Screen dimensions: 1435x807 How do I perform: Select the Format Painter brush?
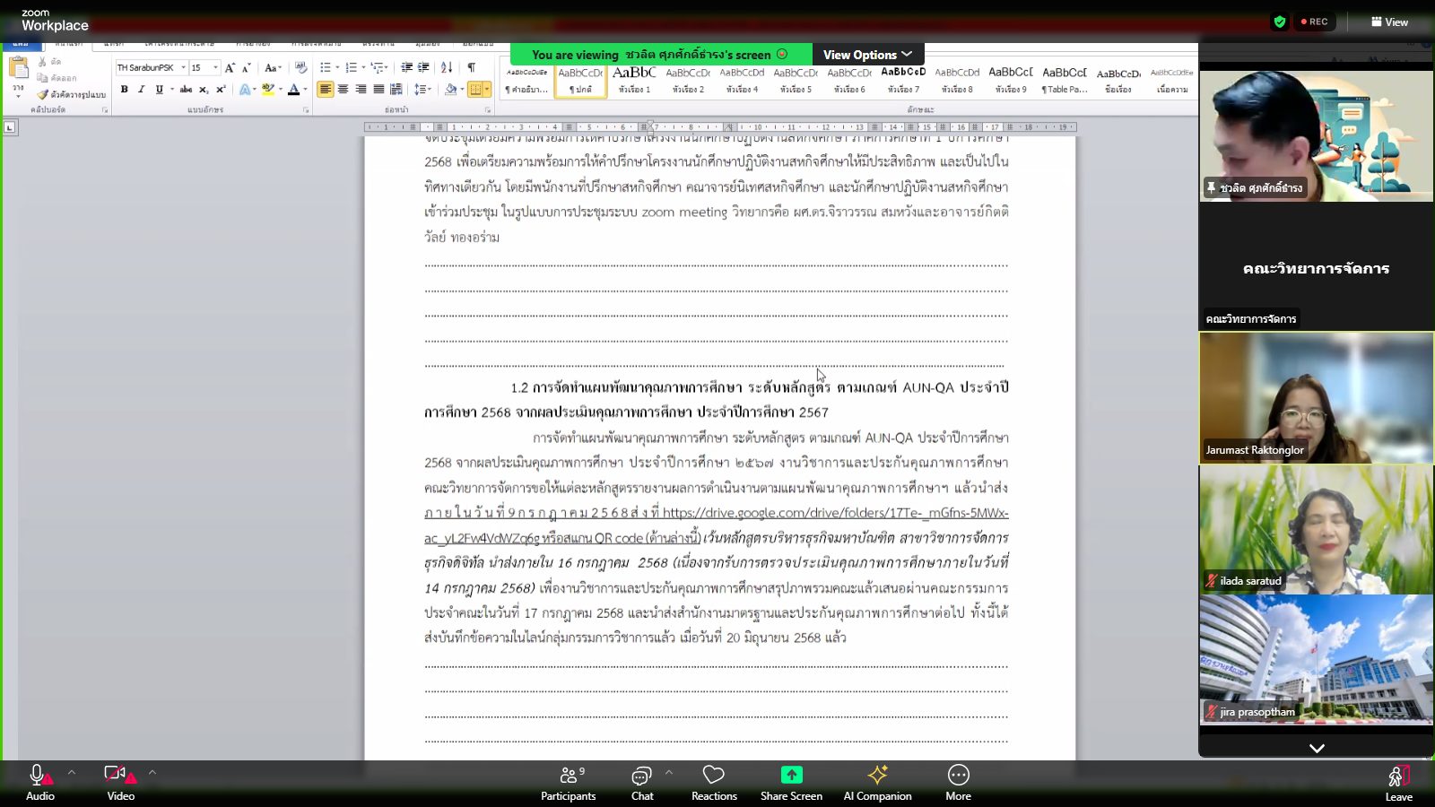[42, 94]
